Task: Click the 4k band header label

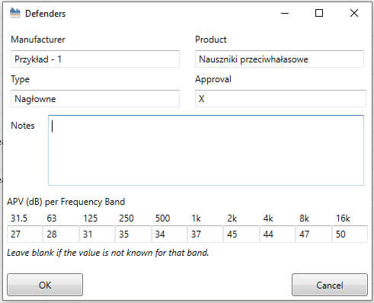Action: [268, 218]
